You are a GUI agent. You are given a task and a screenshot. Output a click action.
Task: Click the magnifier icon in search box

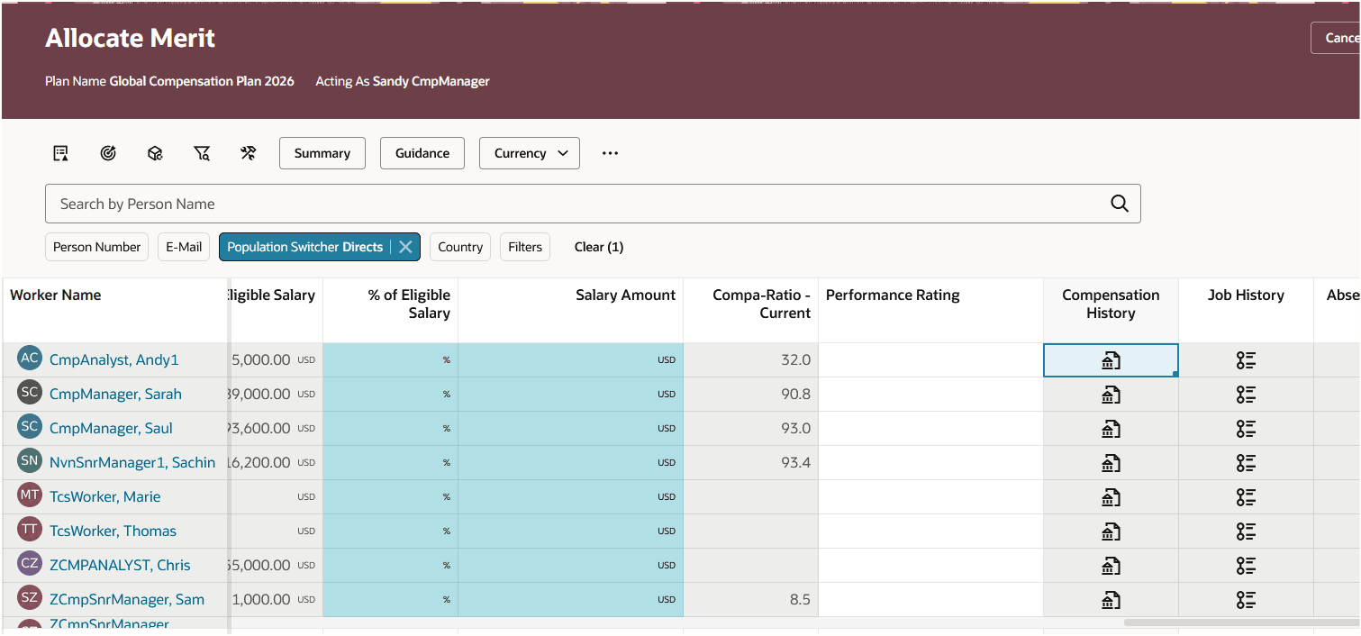tap(1120, 204)
